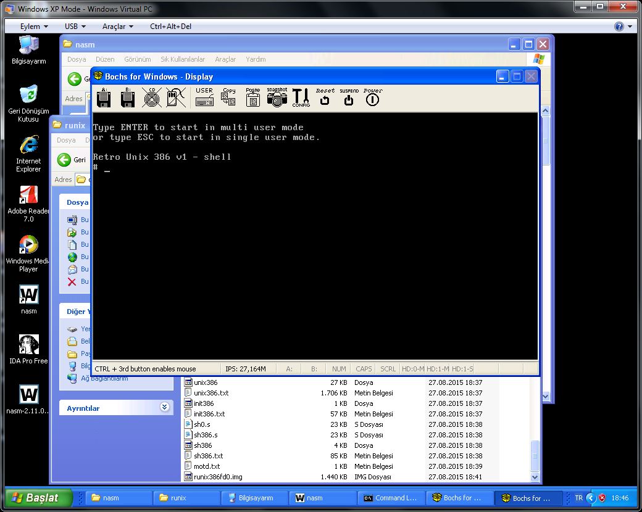The width and height of the screenshot is (642, 512).
Task: Open Bochs CONFIG tools icon
Action: pos(301,97)
